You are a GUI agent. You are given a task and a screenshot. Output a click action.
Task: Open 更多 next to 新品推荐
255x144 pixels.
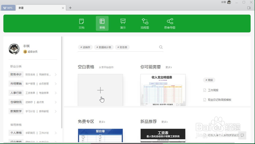click(164, 122)
